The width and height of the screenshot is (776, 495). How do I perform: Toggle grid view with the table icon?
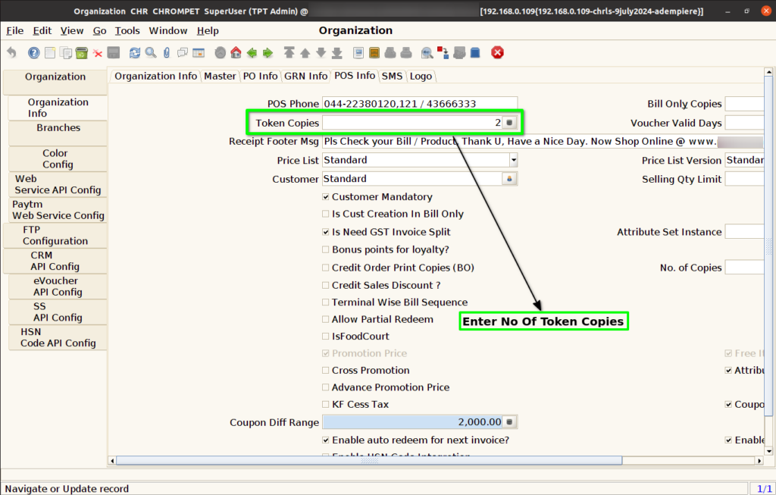tap(199, 52)
